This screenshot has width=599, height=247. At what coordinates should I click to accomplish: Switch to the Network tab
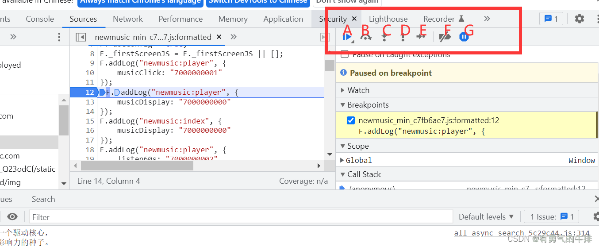(x=127, y=19)
